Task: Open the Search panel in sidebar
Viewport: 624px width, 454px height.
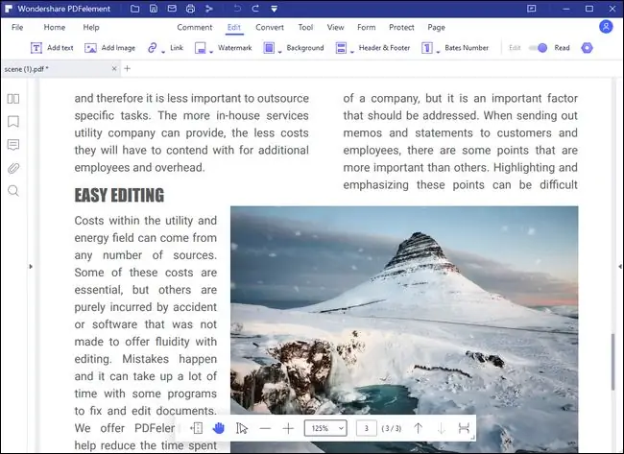Action: click(13, 191)
